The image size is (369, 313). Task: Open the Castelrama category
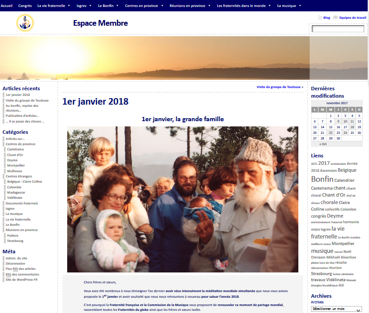click(x=15, y=149)
